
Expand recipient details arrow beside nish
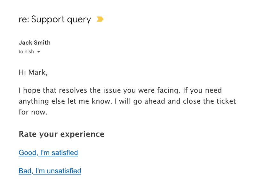tap(38, 52)
